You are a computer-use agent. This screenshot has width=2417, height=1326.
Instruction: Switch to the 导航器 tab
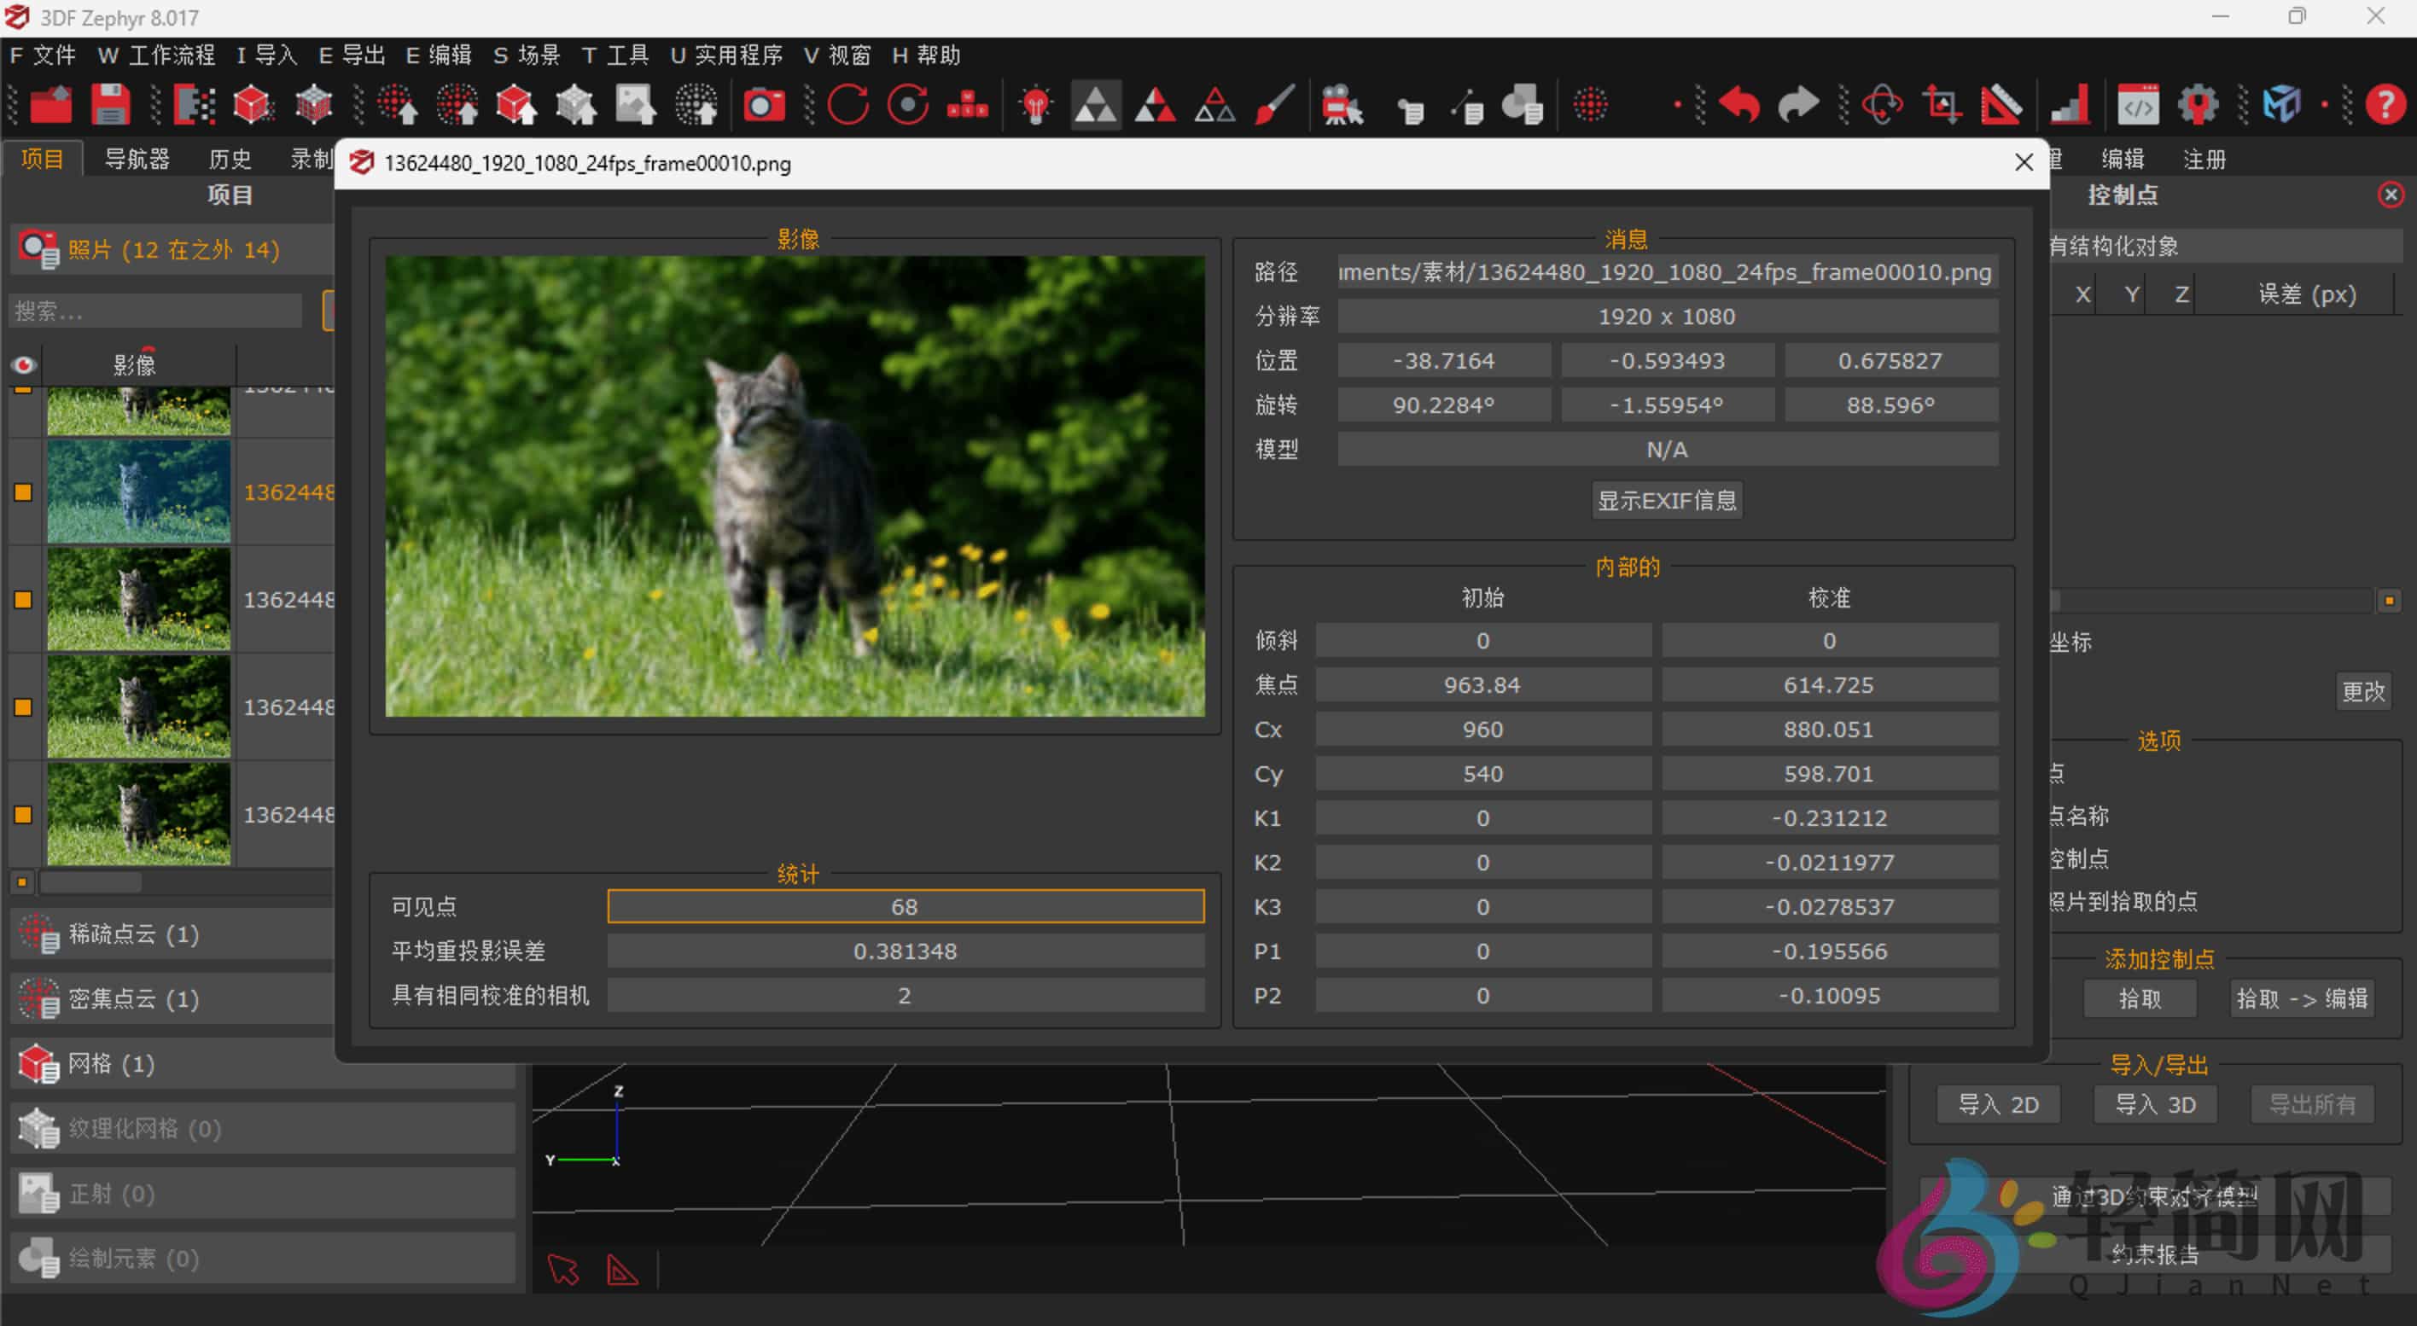click(137, 160)
